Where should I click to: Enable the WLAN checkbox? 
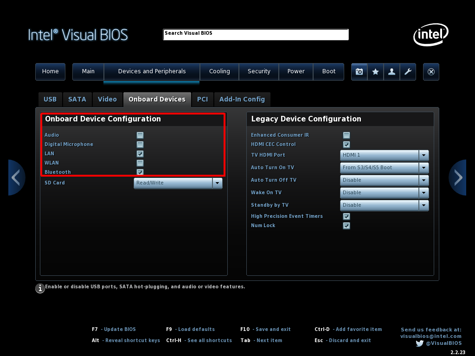tap(140, 163)
